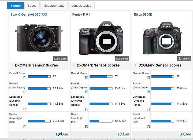The height and width of the screenshot is (140, 193).
Task: Open help [?] for Nikon Overall Score
Action: 148,77
